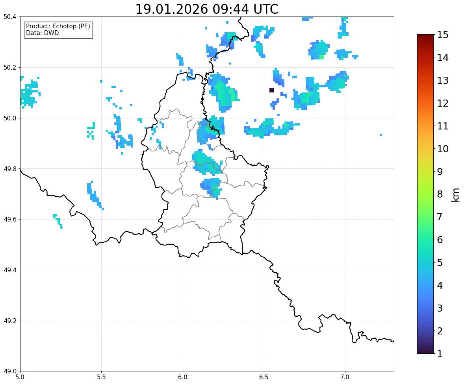Click the latitude axis label 50.0
The height and width of the screenshot is (384, 464).
pyautogui.click(x=10, y=118)
